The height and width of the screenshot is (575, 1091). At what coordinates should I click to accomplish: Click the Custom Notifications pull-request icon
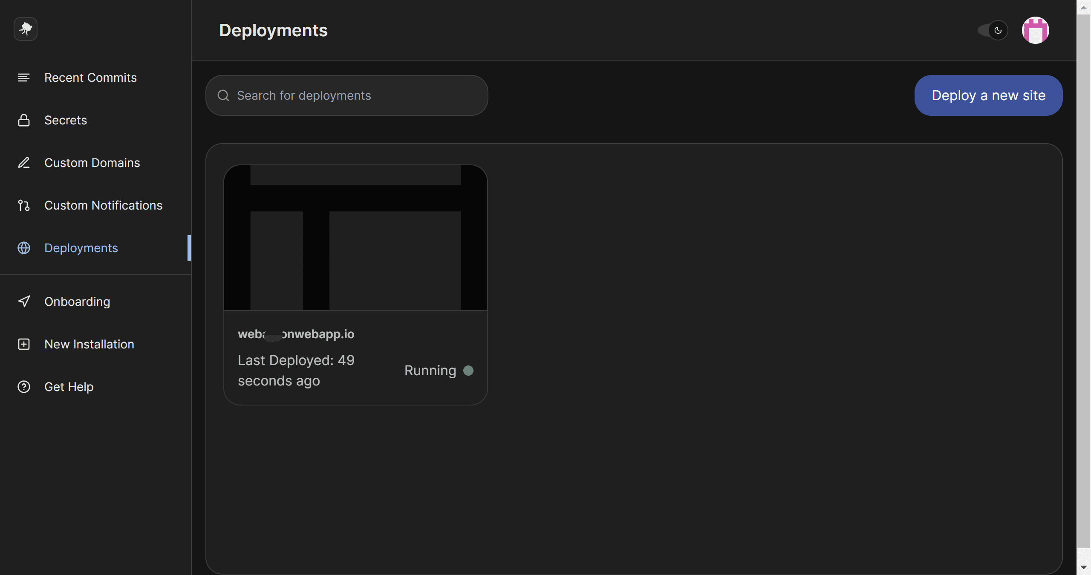(24, 205)
